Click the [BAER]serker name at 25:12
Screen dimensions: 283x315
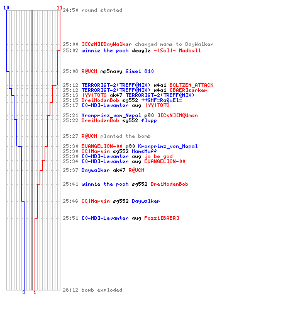188,90
